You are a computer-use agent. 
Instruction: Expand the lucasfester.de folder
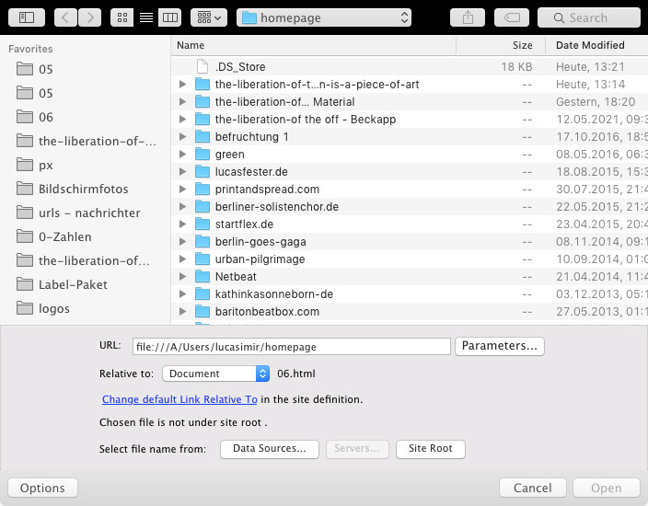click(182, 172)
